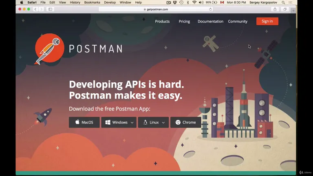Screen dimensions: 313x176
Task: Open the Notification Center icon
Action: pyautogui.click(x=291, y=2)
